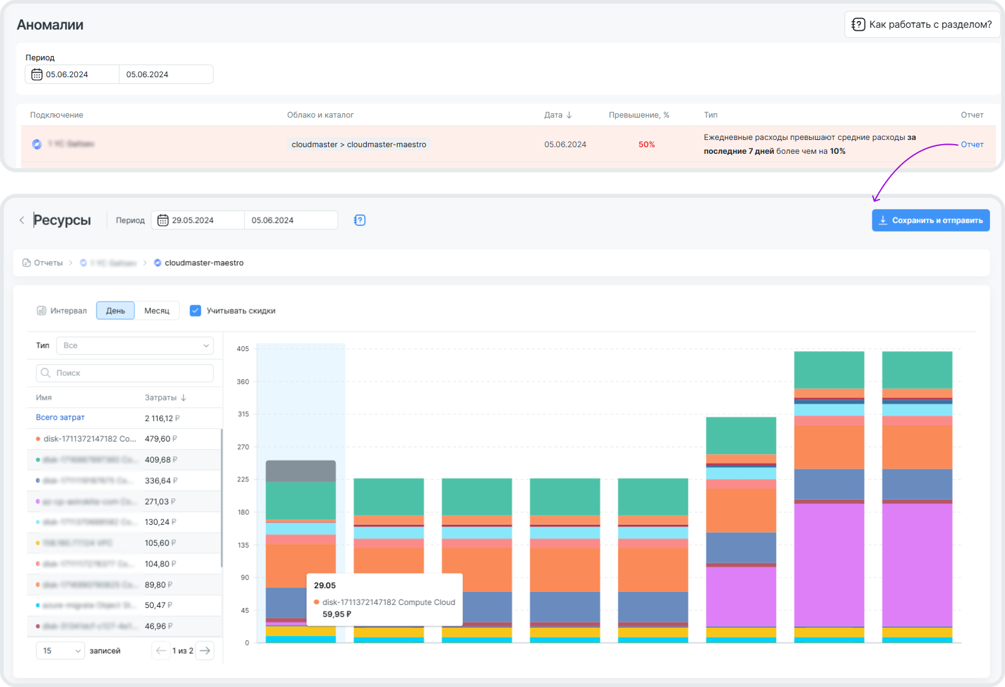1005x687 pixels.
Task: Click the calendar icon in the Ресурсы period
Action: (163, 220)
